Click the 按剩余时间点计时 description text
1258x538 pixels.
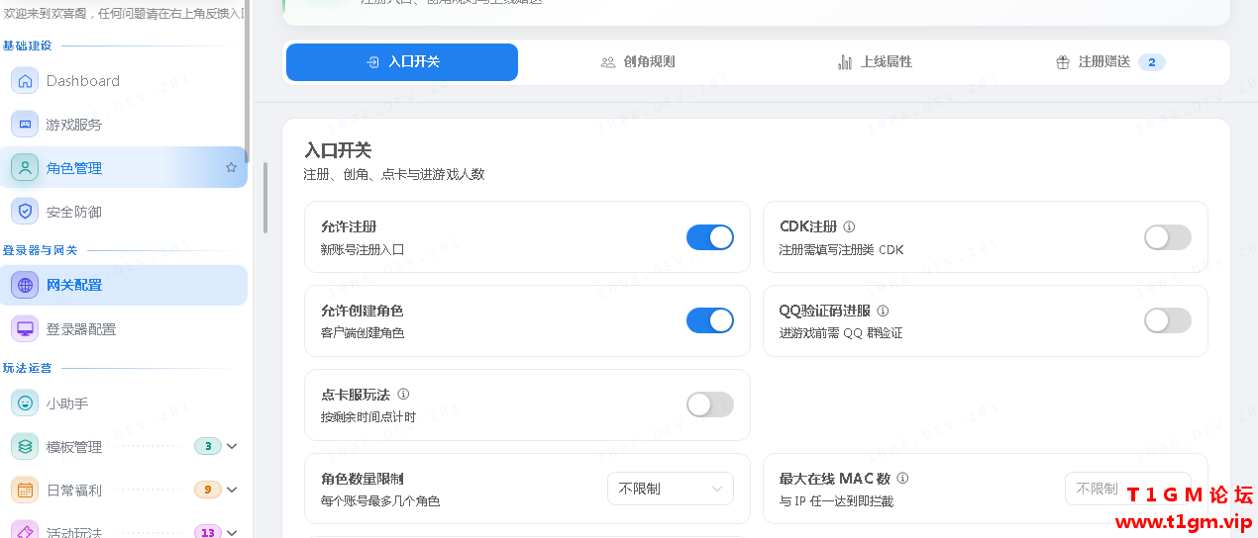(x=368, y=416)
